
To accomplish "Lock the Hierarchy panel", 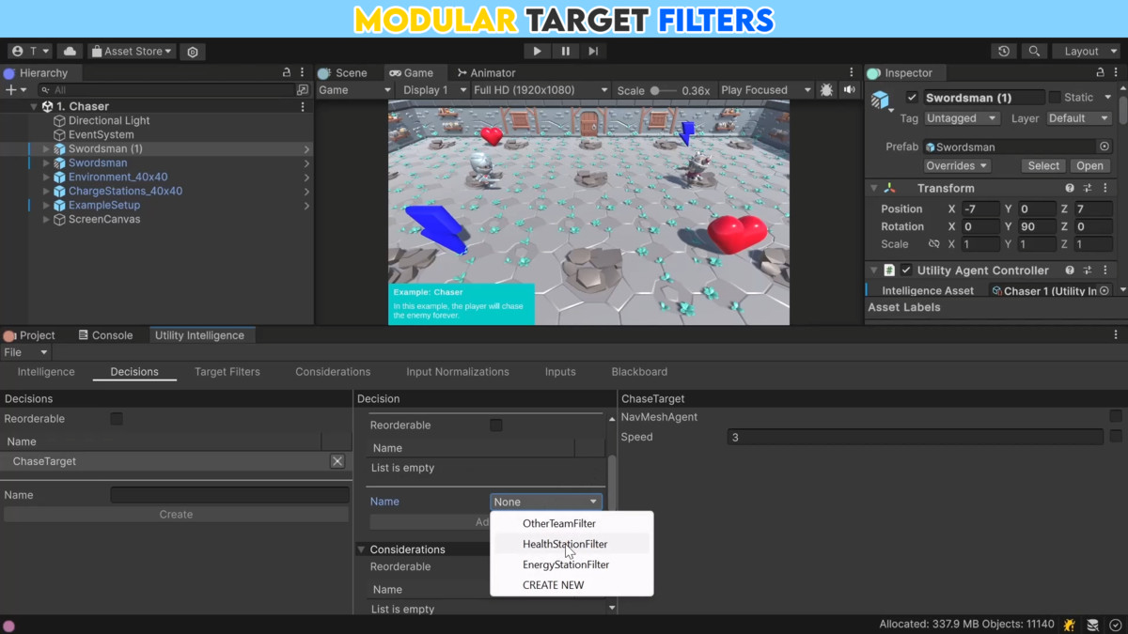I will [x=287, y=72].
